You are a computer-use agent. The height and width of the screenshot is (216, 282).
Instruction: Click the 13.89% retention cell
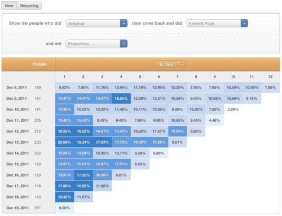(177, 131)
